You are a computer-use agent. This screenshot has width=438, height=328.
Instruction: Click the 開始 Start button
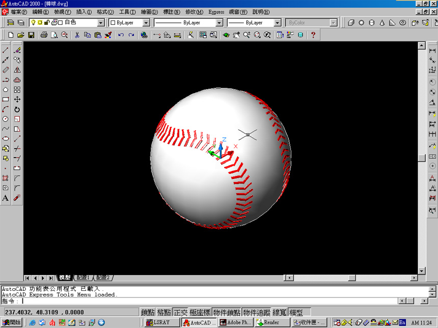[12, 322]
